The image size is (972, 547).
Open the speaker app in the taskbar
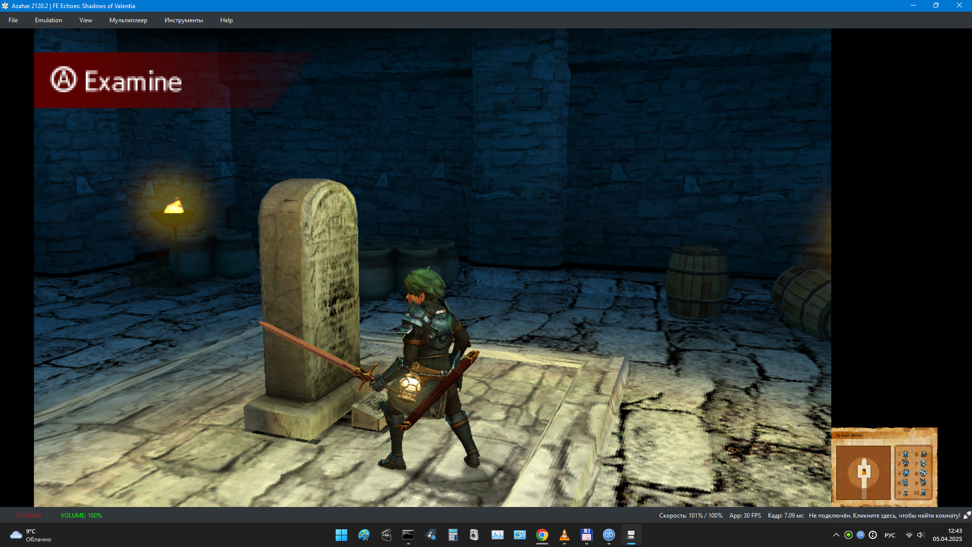coord(474,535)
